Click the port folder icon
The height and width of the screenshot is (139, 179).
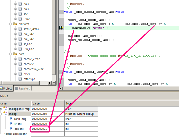[15, 54]
